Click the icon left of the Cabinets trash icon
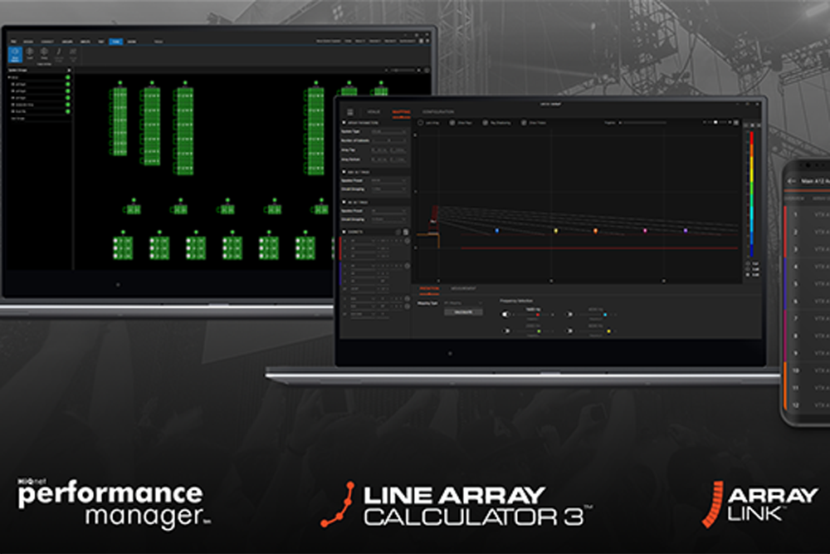This screenshot has width=830, height=554. tap(398, 232)
